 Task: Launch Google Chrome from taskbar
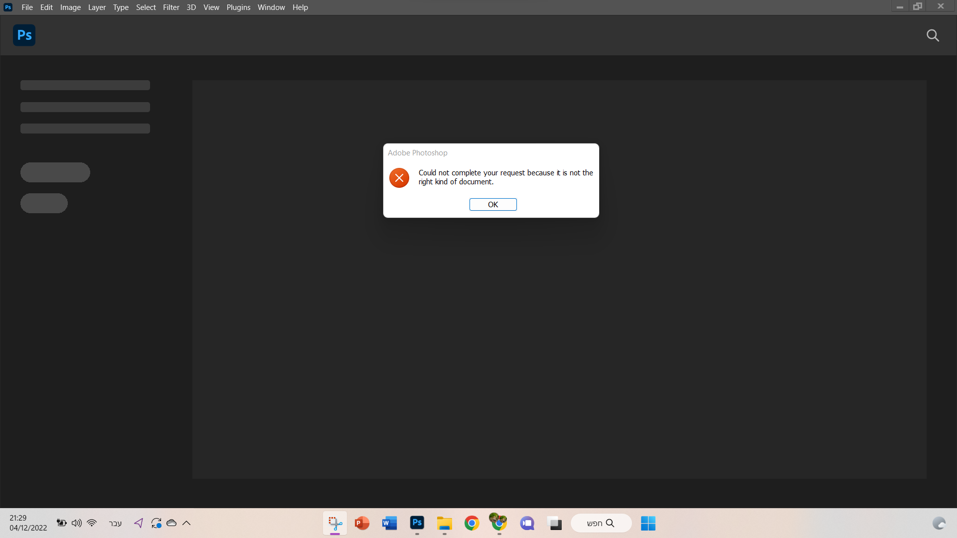pos(472,523)
